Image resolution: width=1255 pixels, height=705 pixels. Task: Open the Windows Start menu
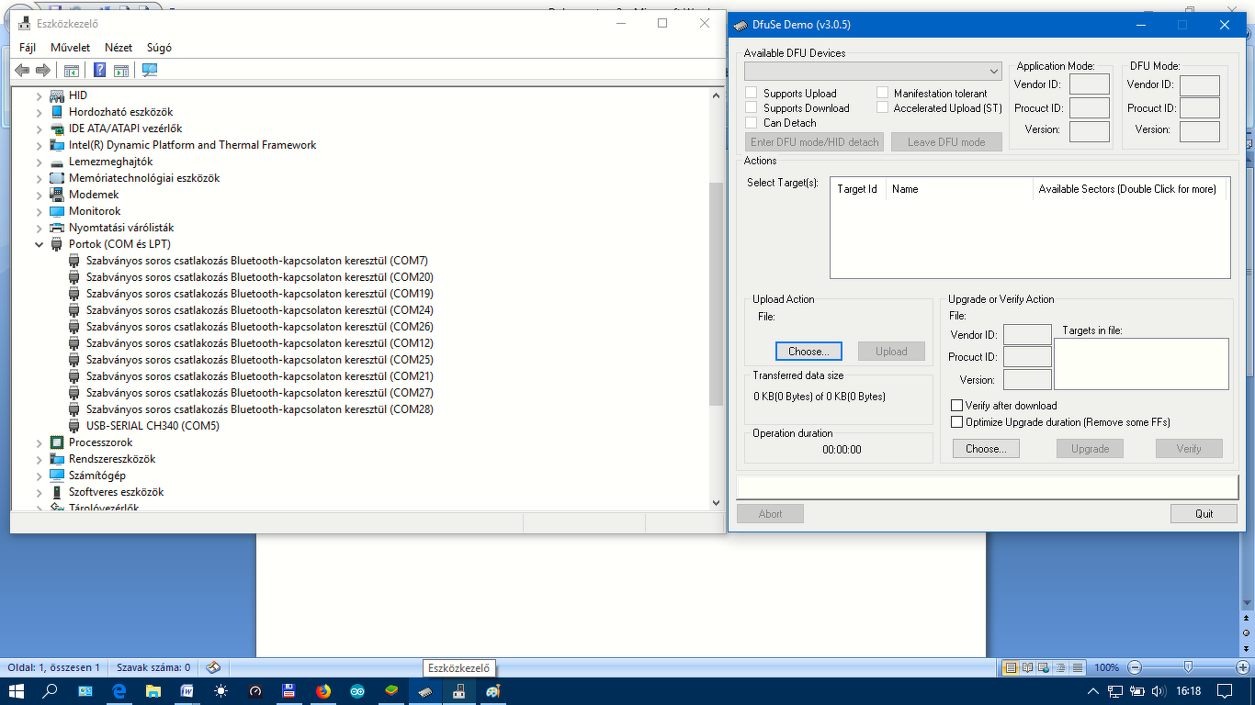tap(17, 691)
